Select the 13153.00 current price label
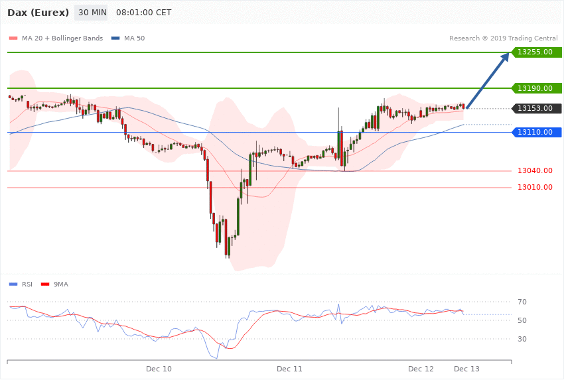The height and width of the screenshot is (382, 564). (536, 108)
